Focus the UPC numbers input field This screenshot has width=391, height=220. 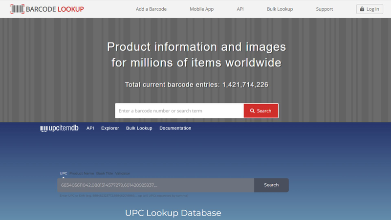tap(155, 185)
